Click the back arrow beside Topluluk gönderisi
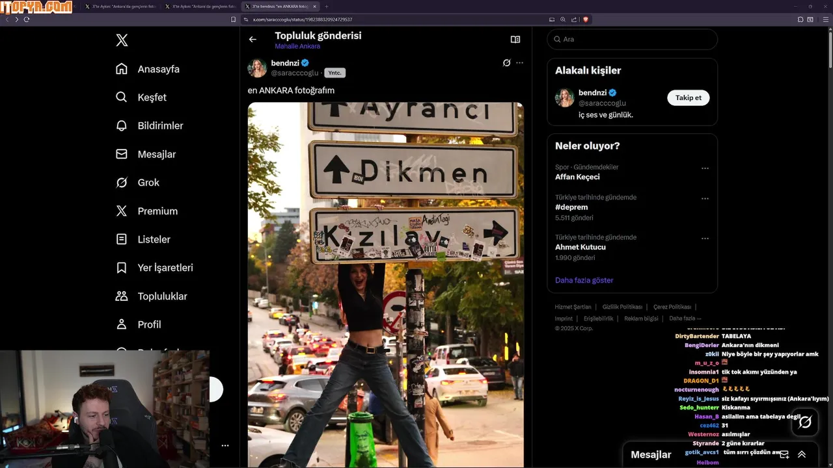Screen dimensions: 833x468 click(x=253, y=40)
